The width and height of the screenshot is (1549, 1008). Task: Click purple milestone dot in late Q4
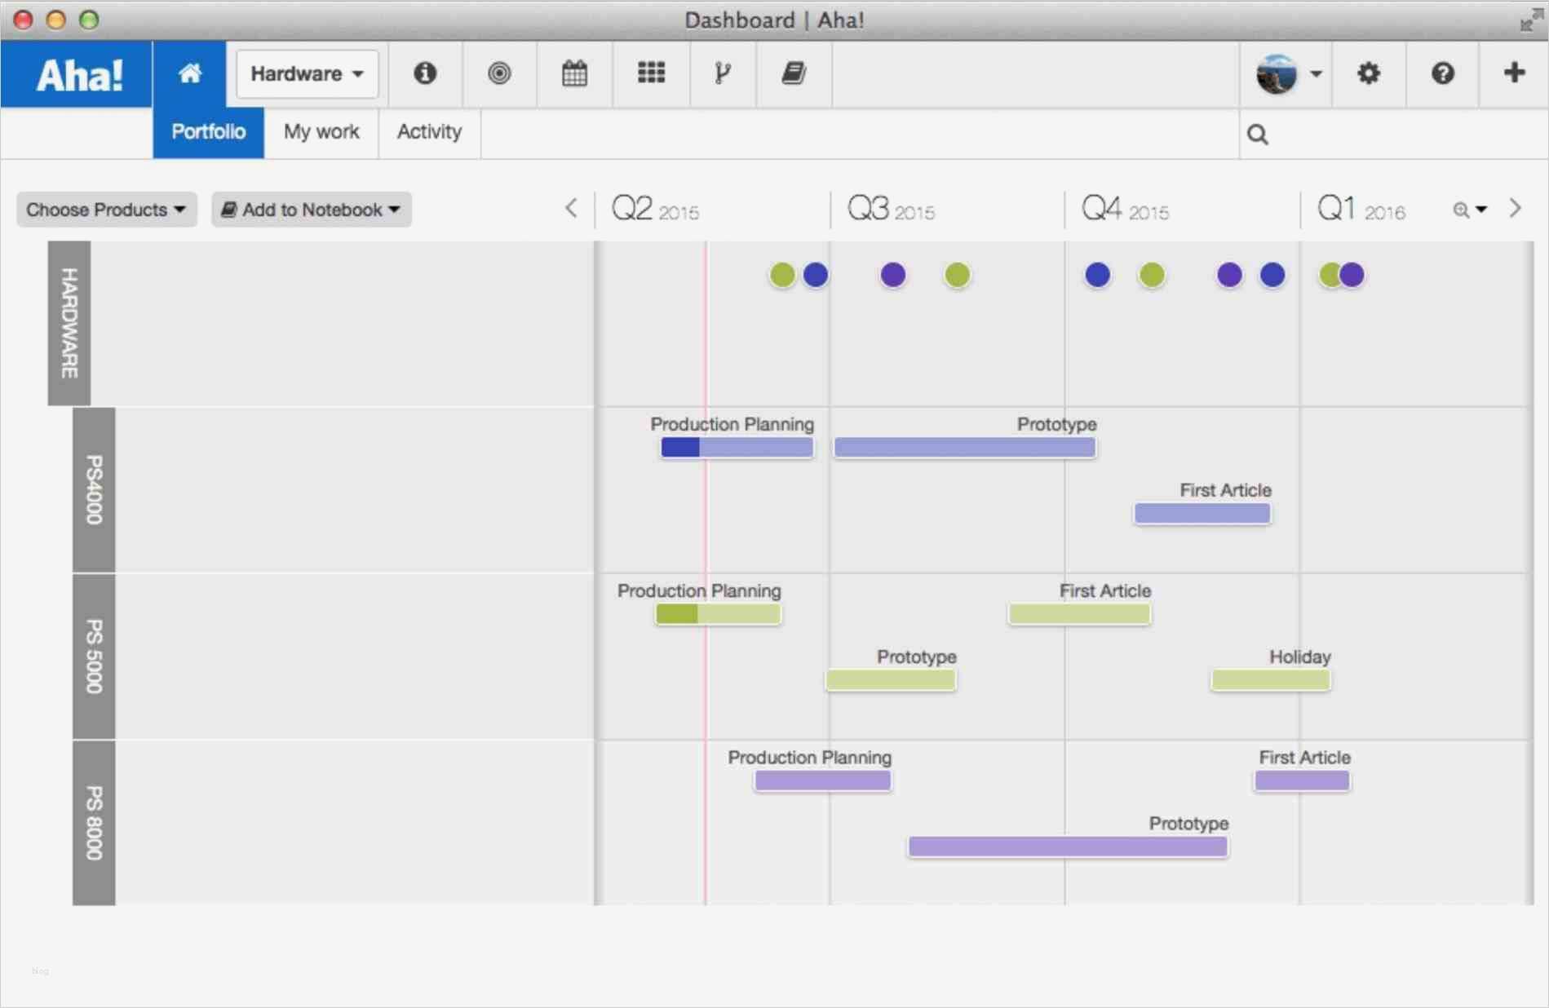coord(1230,275)
